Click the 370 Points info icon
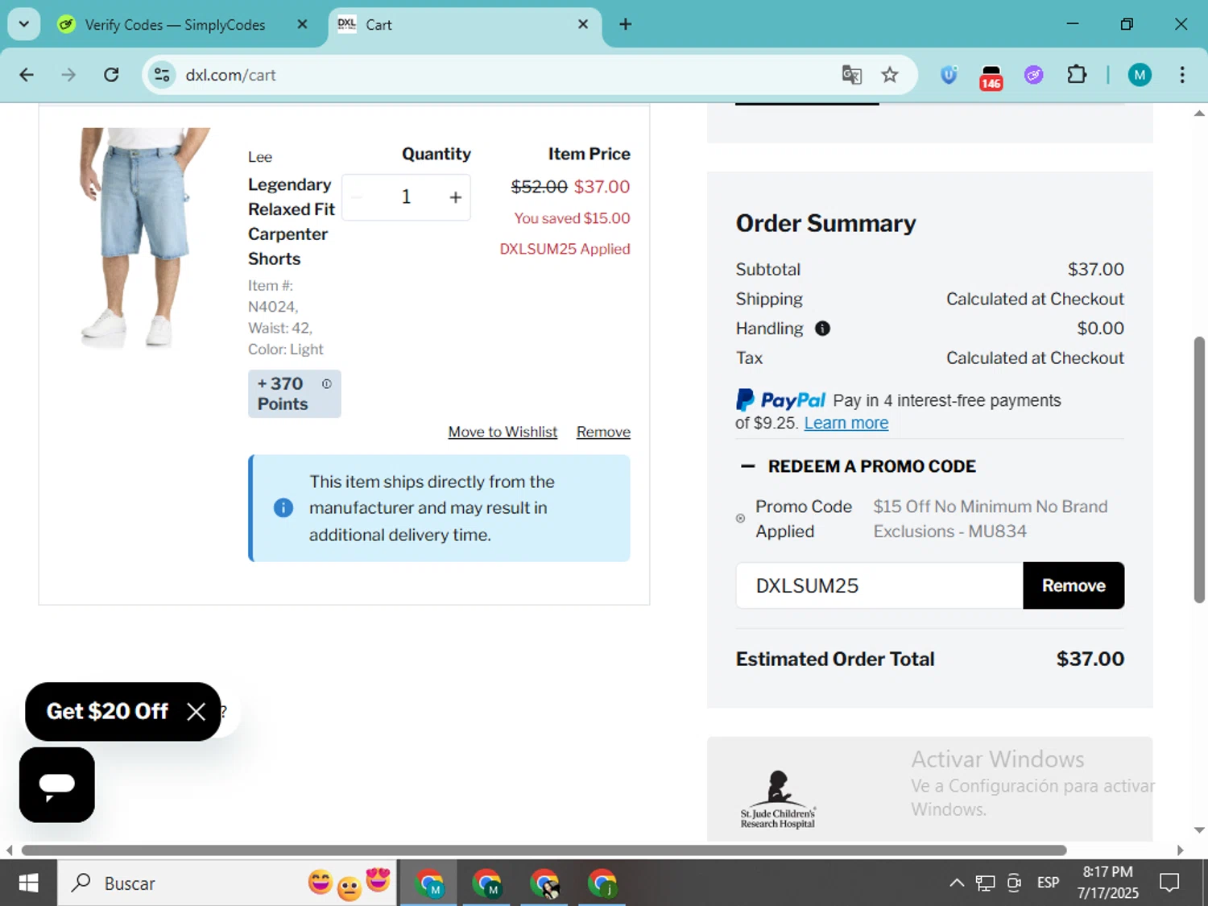1208x906 pixels. point(326,384)
